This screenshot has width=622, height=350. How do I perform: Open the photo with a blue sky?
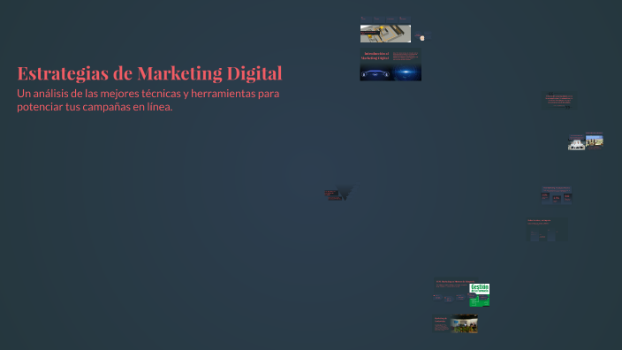point(595,141)
